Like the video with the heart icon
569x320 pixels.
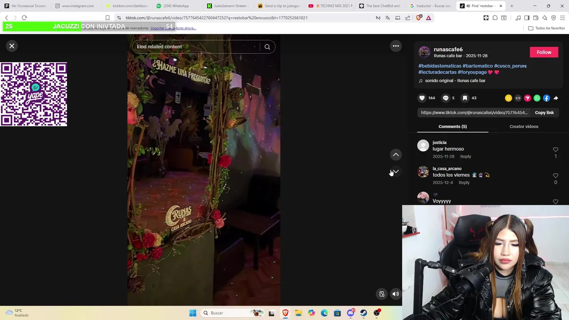(x=422, y=98)
